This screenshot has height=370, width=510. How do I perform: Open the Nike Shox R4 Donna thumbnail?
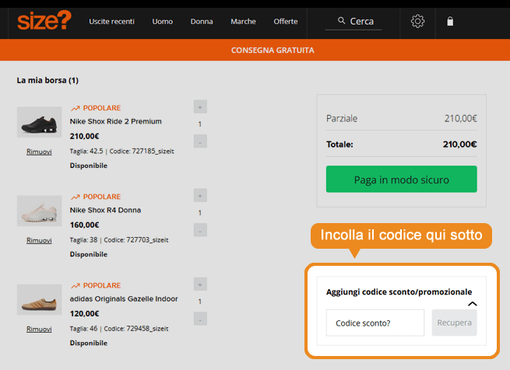(39, 211)
